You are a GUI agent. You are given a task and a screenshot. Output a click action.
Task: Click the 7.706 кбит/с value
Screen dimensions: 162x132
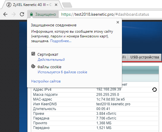click(x=106, y=118)
